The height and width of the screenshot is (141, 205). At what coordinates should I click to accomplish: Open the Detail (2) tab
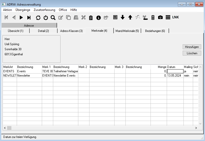[43, 31]
